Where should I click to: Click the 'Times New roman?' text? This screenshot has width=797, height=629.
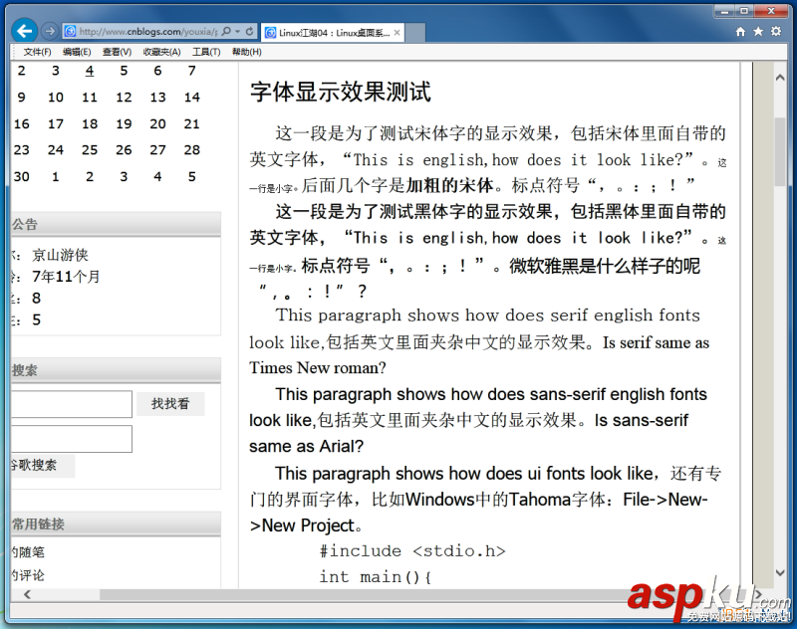pos(317,368)
